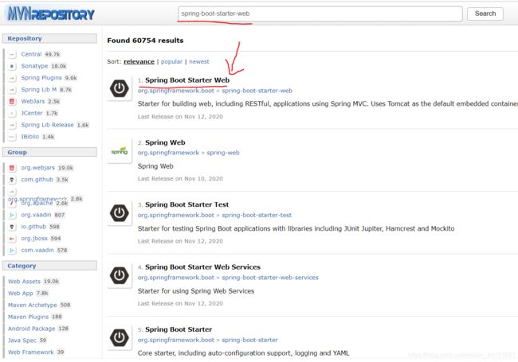Viewport: 518px width, 362px height.
Task: Click Spring Boot Starter power icon
Action: coord(120,337)
